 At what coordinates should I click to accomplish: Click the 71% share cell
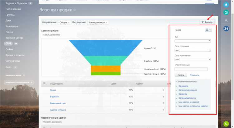[131, 90]
